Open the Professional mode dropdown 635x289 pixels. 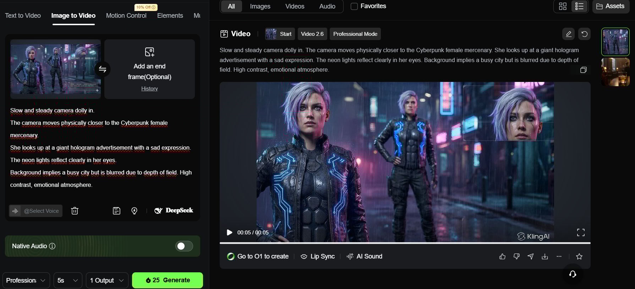26,280
